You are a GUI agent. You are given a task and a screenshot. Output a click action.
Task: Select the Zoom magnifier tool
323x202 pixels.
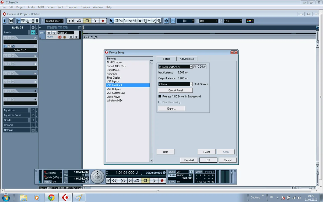click(x=135, y=21)
